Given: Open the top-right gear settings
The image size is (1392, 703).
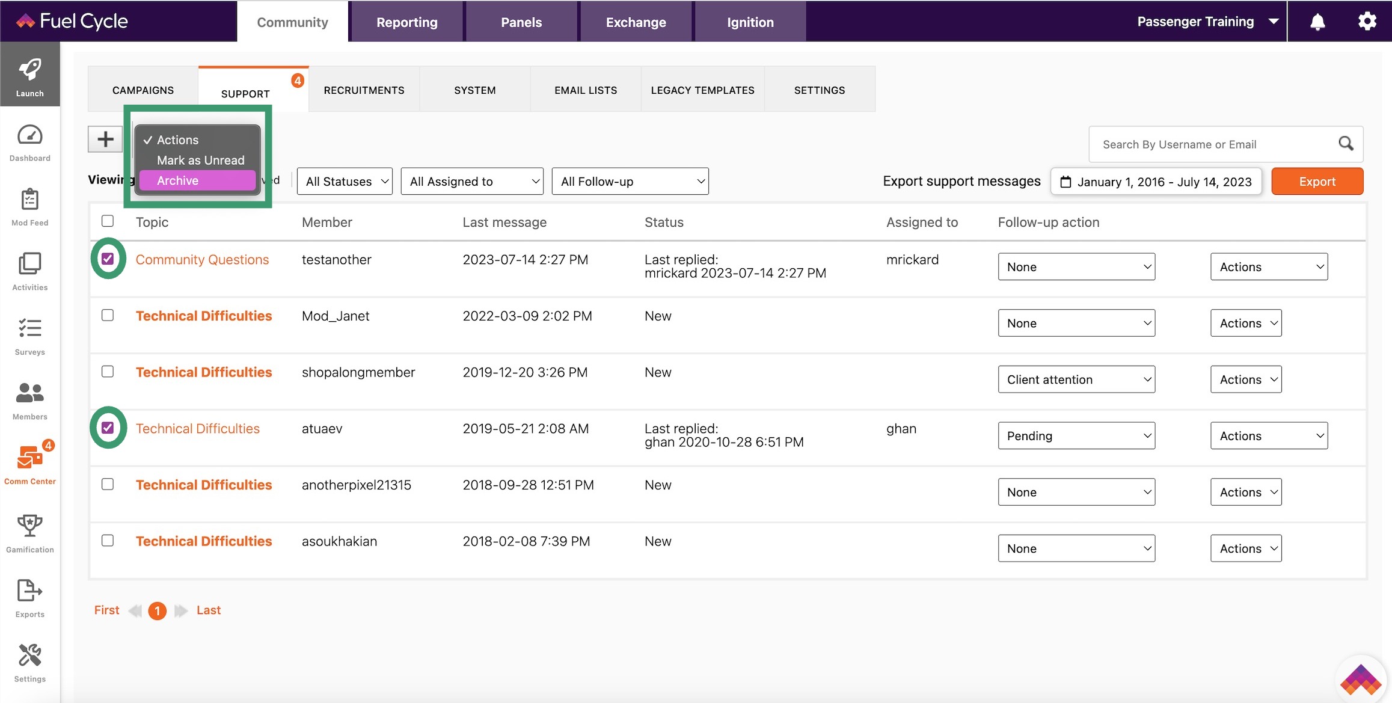Looking at the screenshot, I should tap(1367, 21).
